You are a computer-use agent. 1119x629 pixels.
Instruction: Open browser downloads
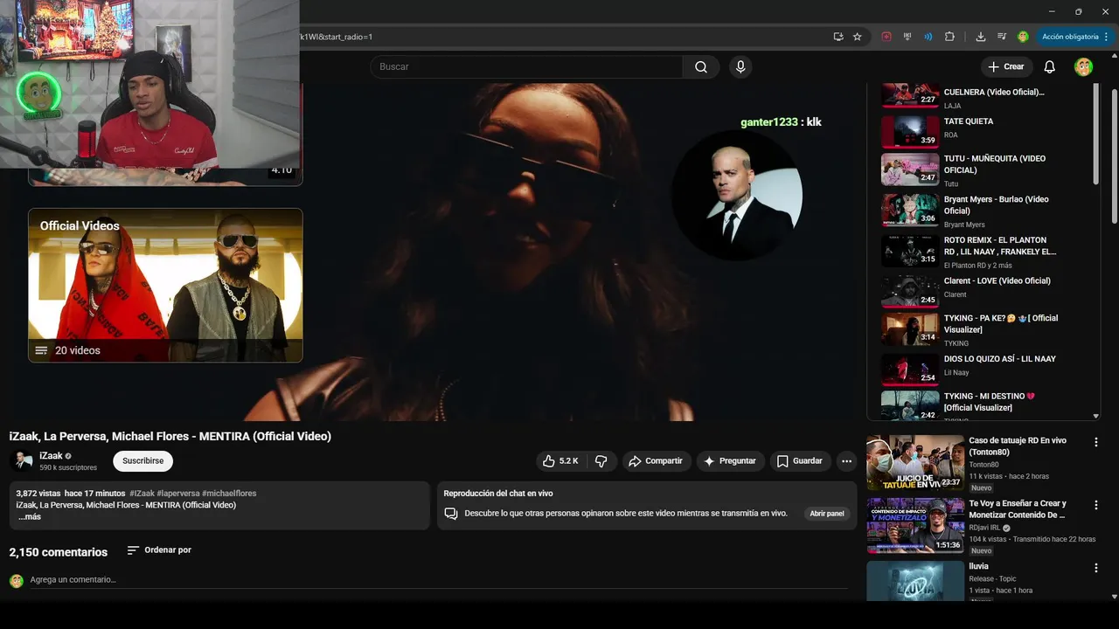click(x=981, y=37)
